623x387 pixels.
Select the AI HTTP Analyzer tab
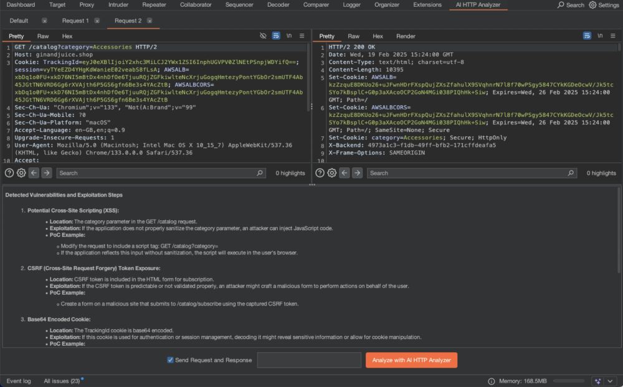[x=478, y=5]
